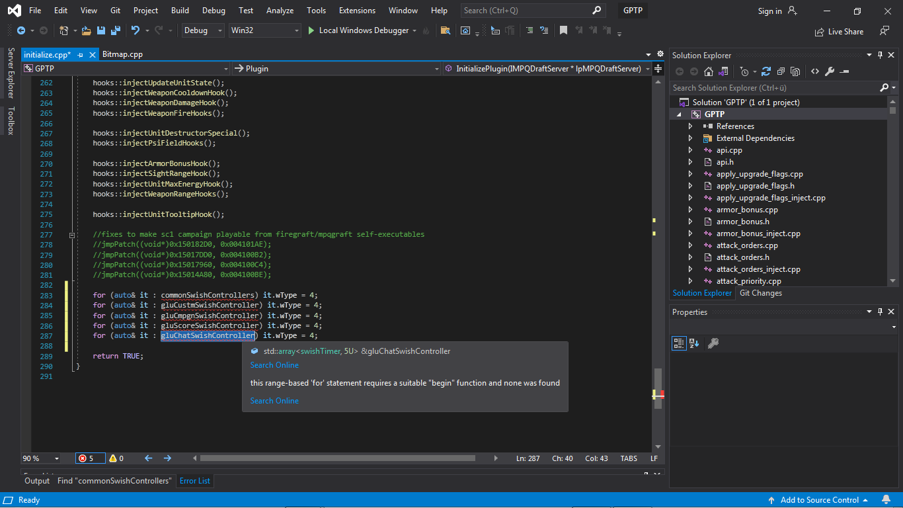Toggle pin on initialize.cpp tab
This screenshot has height=508, width=903.
point(81,55)
